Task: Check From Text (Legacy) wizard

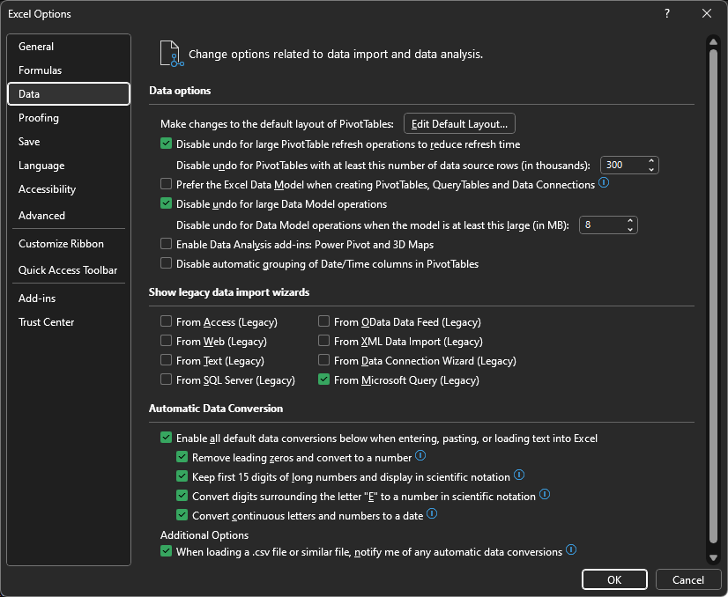Action: pyautogui.click(x=167, y=360)
